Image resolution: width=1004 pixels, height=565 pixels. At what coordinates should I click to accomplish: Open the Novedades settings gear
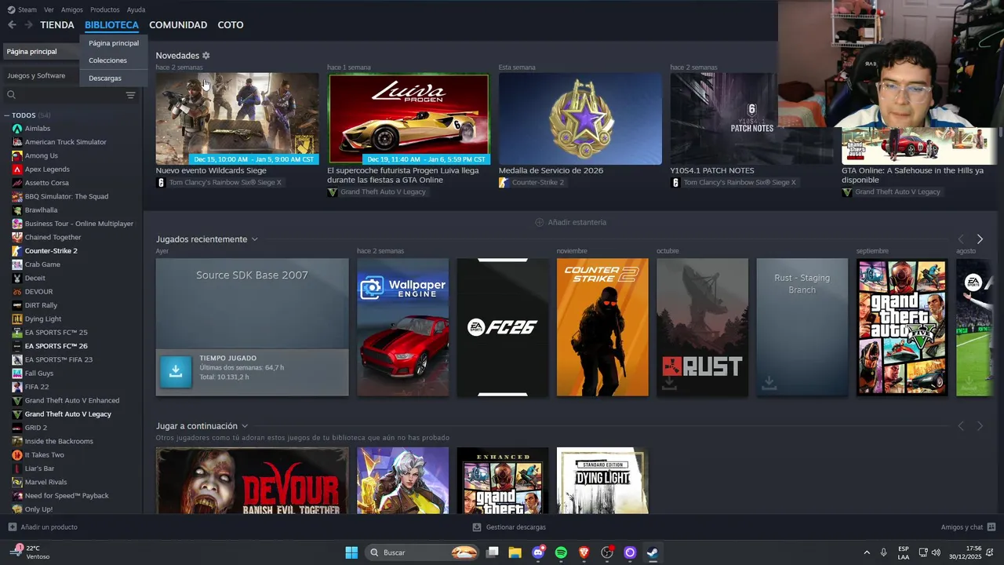pyautogui.click(x=206, y=56)
